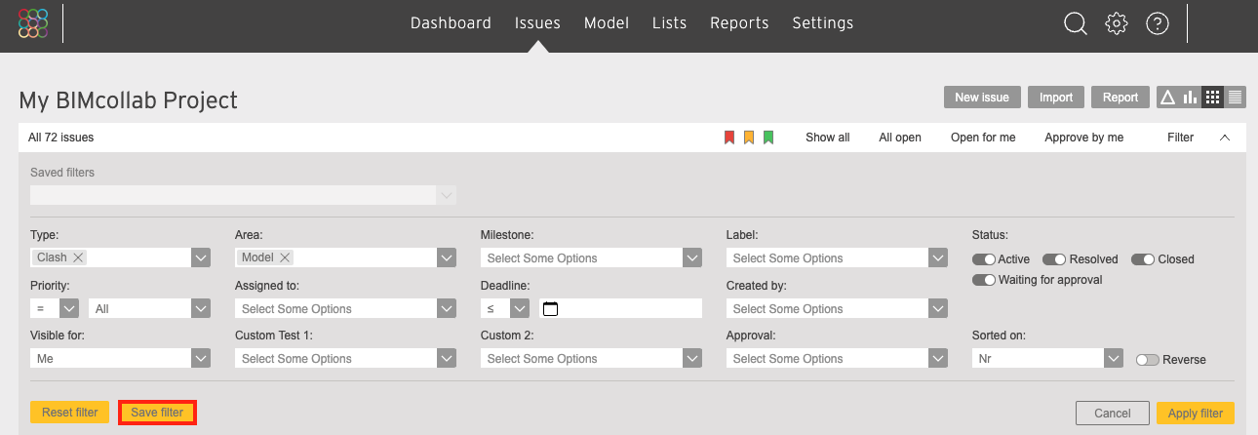Click the Deadline date input field
Image resolution: width=1258 pixels, height=435 pixels.
click(620, 308)
